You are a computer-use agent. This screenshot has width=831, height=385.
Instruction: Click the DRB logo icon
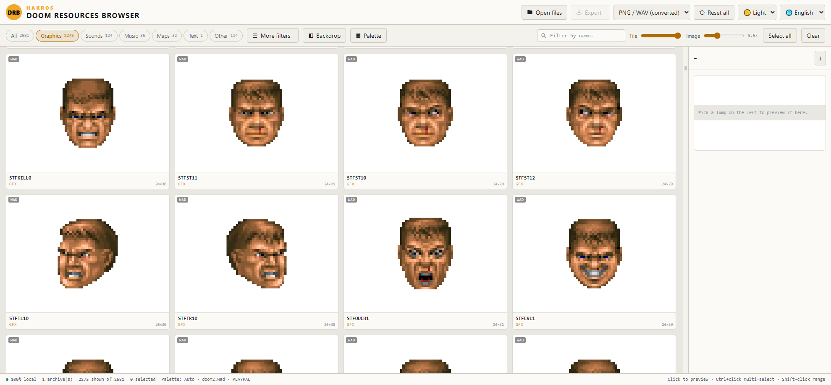coord(14,12)
